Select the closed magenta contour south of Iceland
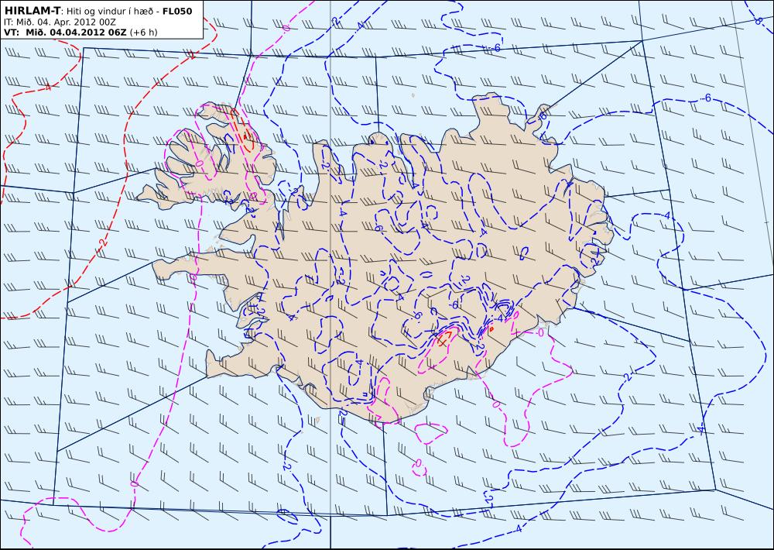Screen dimensions: 774x550 pos(431,433)
